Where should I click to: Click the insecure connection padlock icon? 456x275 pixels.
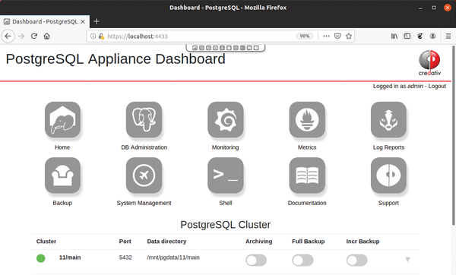tap(101, 36)
